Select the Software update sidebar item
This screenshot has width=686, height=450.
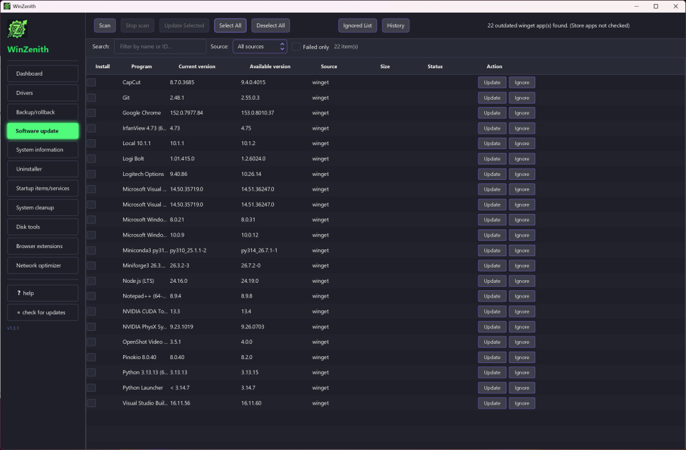43,131
